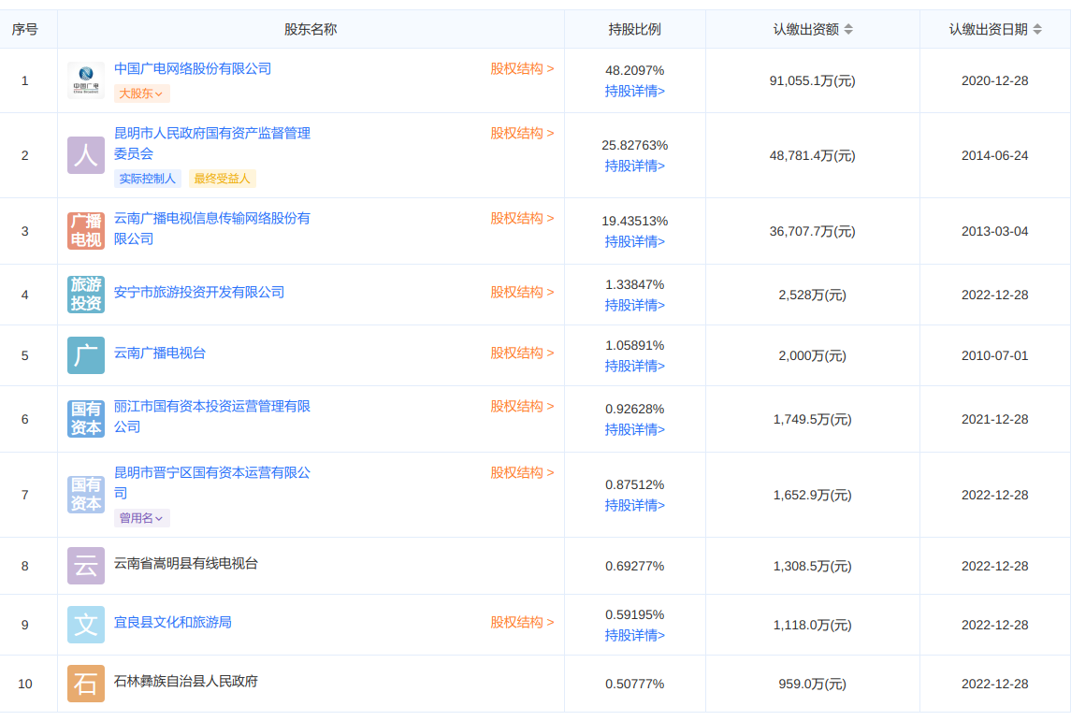Click the 2014-06-24 date cell

click(x=994, y=155)
